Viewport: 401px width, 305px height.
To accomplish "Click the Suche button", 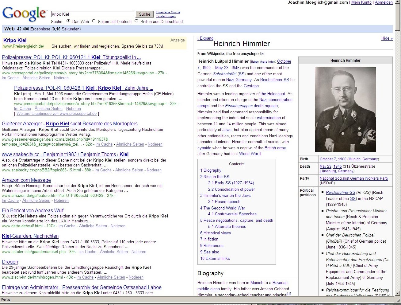I will tap(144, 14).
